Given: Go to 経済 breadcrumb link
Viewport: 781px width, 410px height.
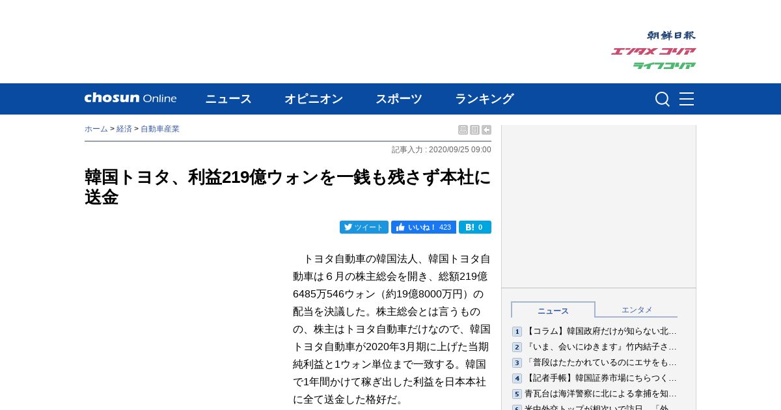Looking at the screenshot, I should tap(124, 129).
